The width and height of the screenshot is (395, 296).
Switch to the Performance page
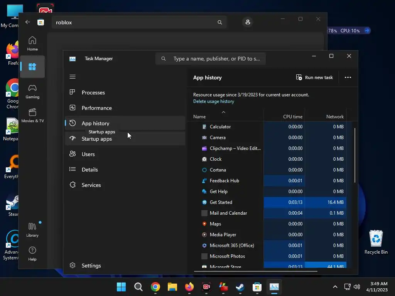point(125,108)
